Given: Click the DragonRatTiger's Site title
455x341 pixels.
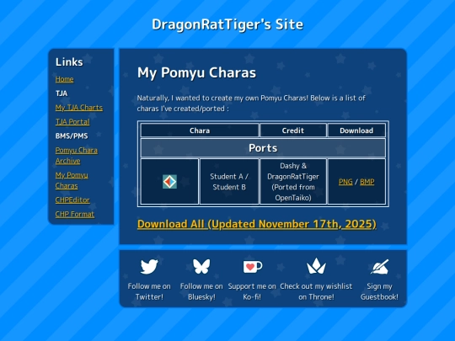Looking at the screenshot, I should tap(227, 24).
